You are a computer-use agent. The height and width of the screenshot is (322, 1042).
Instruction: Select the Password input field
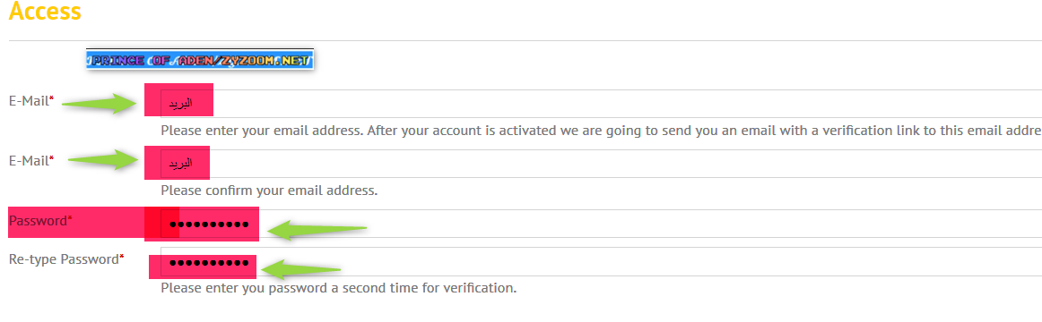(x=602, y=224)
